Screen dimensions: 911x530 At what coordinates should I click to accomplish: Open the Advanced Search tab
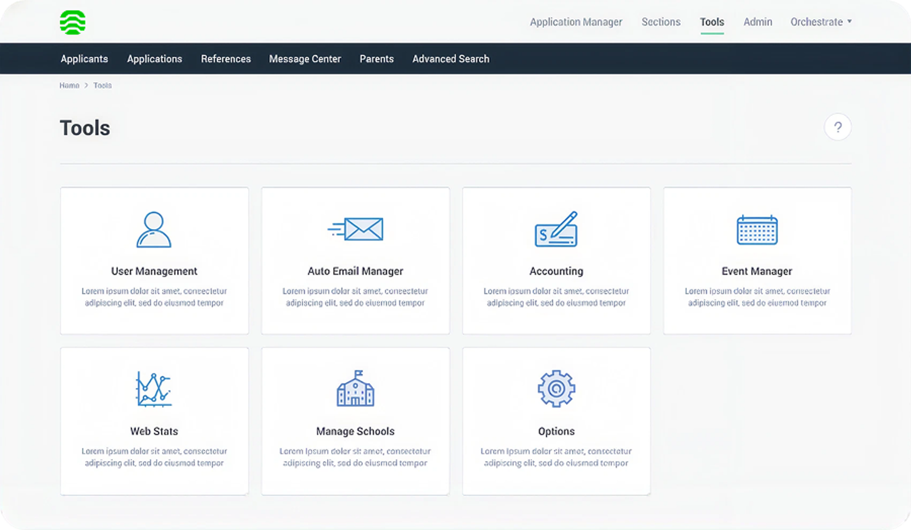451,59
